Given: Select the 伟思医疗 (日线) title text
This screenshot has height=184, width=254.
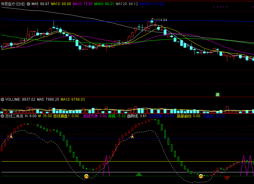Looking at the screenshot, I should point(13,4).
